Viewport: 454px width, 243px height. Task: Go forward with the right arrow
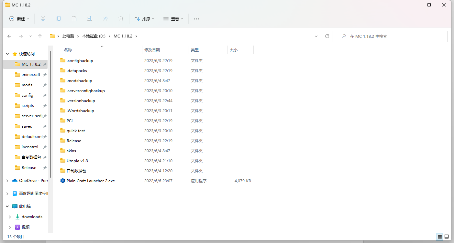(20, 36)
